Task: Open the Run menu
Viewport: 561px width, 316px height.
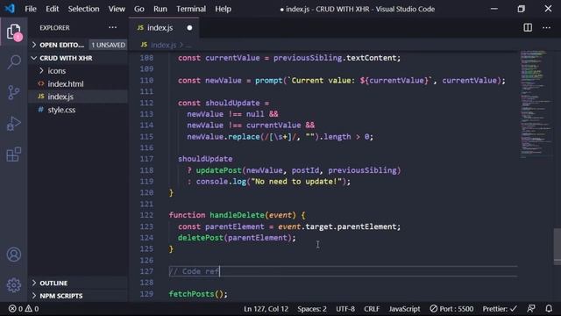Action: tap(160, 9)
